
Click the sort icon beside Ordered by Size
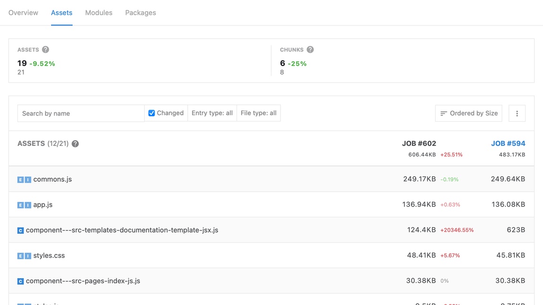click(443, 113)
